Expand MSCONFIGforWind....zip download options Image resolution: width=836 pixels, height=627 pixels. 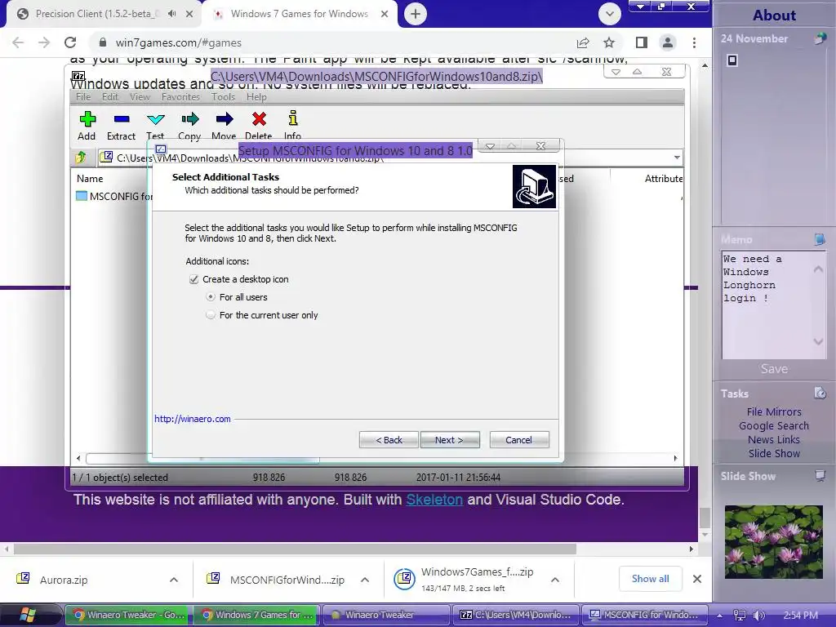365,580
